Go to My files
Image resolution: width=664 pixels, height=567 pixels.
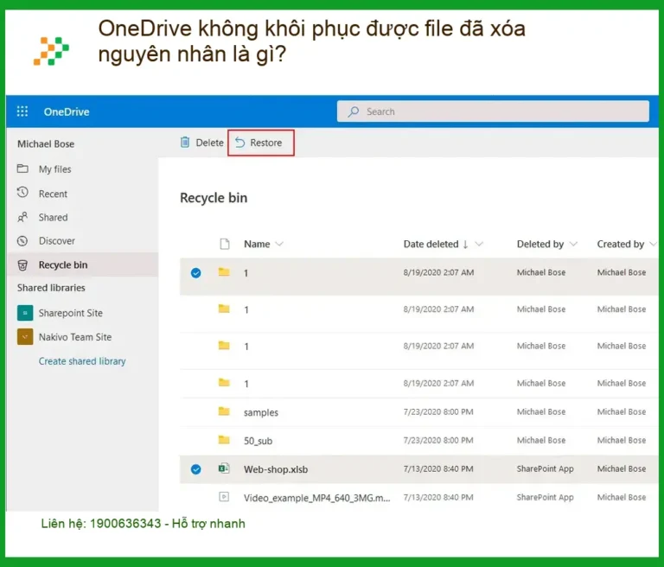coord(54,169)
